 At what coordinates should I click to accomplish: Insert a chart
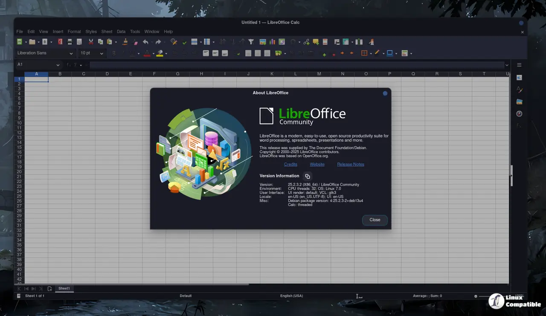272,42
